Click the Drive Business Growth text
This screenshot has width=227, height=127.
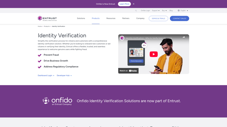[x=56, y=61]
